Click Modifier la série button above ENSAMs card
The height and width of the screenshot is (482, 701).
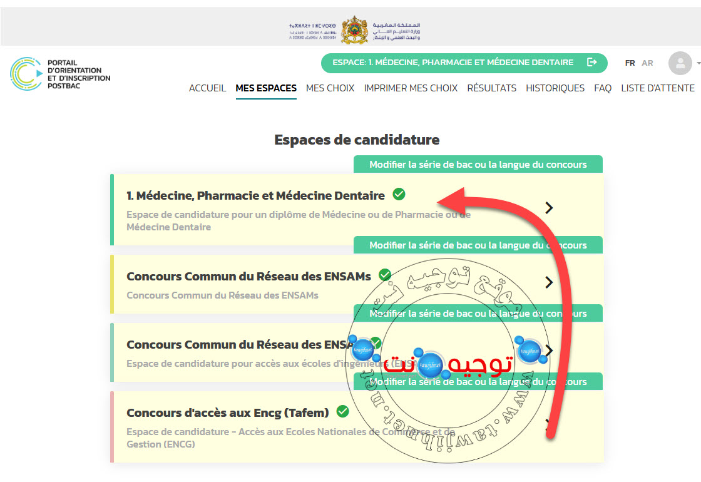point(478,245)
